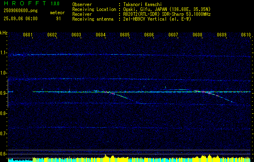
Task: Click the kHz axis unit label
Action: tap(4, 33)
